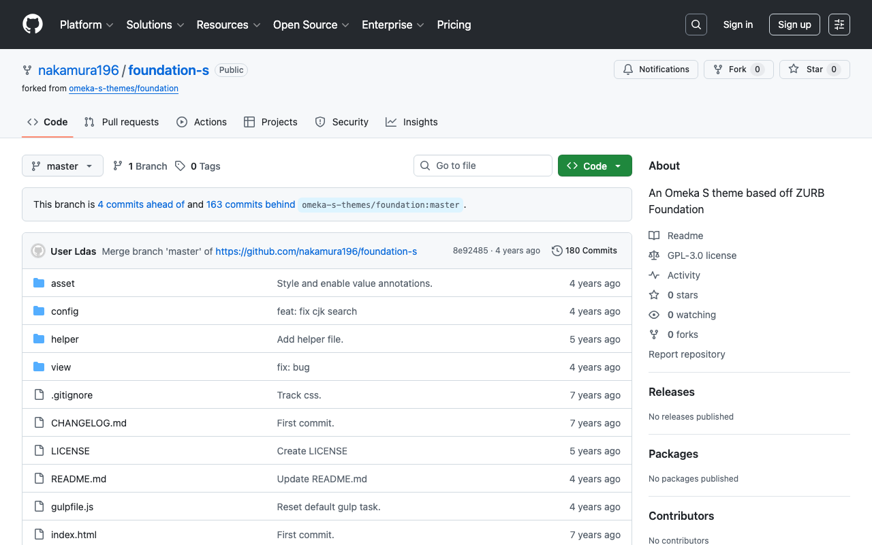The height and width of the screenshot is (545, 872).
Task: Click the appearance settings sliders icon
Action: click(839, 25)
